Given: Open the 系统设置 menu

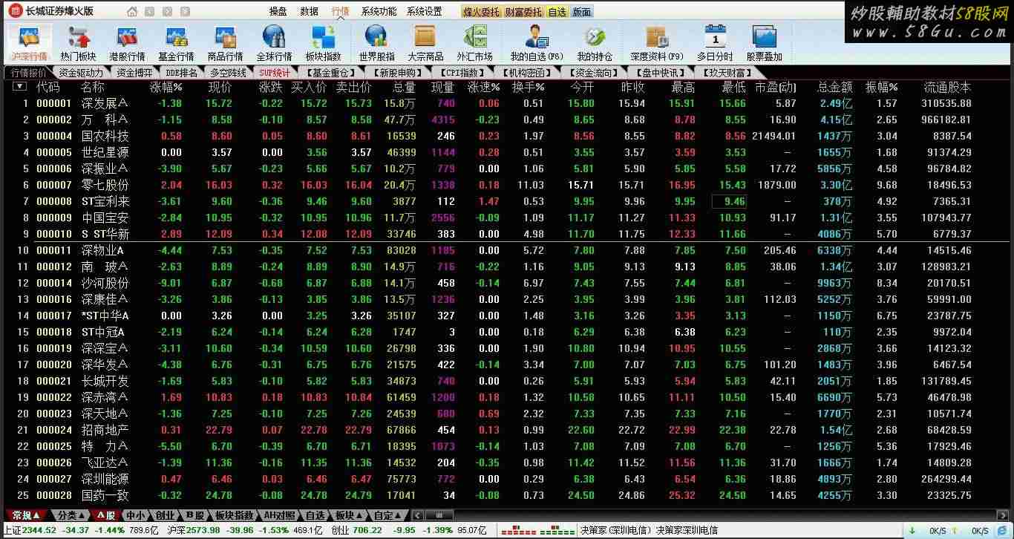Looking at the screenshot, I should [424, 11].
